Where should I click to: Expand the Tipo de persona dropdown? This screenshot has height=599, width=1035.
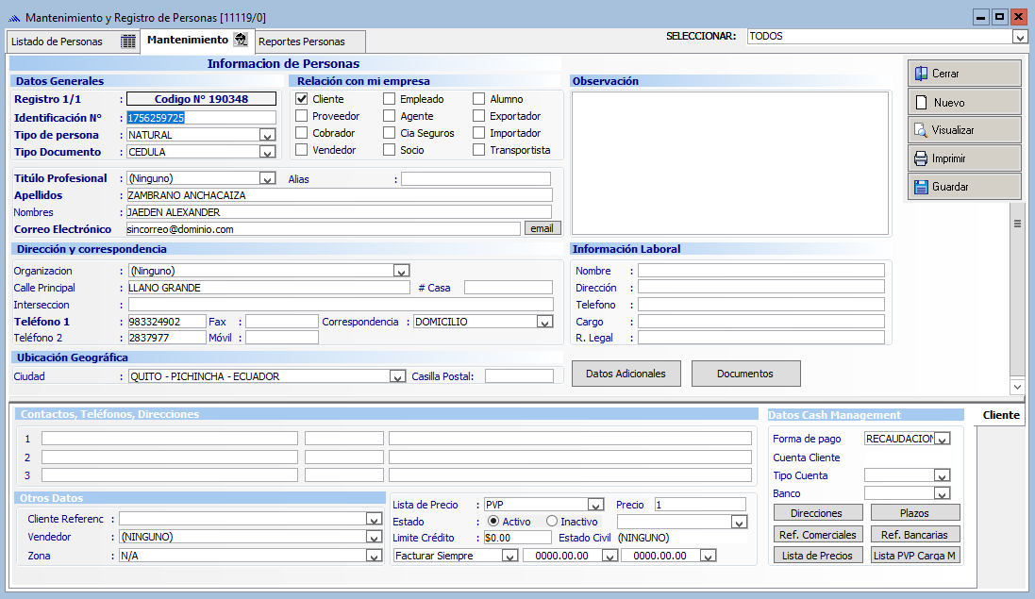pyautogui.click(x=267, y=135)
